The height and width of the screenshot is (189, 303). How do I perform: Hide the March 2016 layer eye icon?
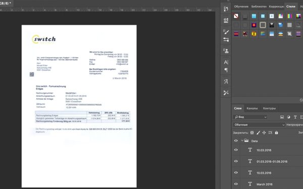[236, 184]
